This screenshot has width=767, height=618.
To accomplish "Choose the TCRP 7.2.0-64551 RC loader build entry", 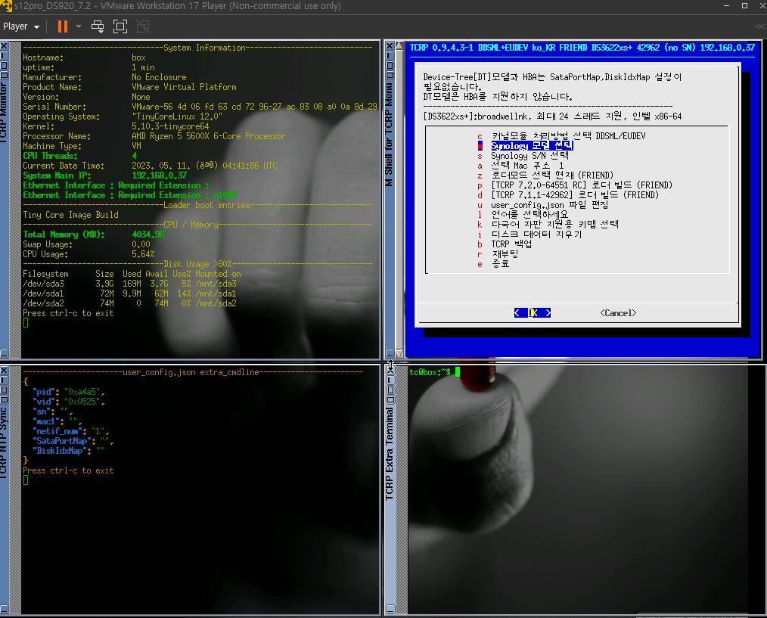I will (x=581, y=185).
